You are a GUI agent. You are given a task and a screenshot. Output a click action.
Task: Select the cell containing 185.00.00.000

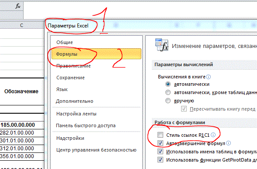click(x=22, y=125)
